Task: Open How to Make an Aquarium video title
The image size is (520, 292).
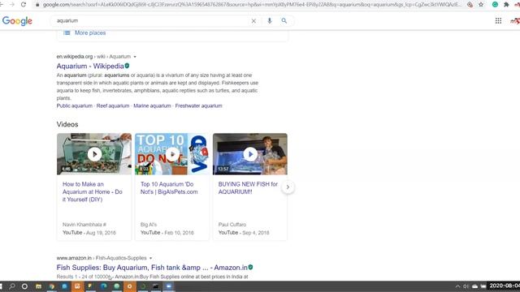Action: [93, 192]
